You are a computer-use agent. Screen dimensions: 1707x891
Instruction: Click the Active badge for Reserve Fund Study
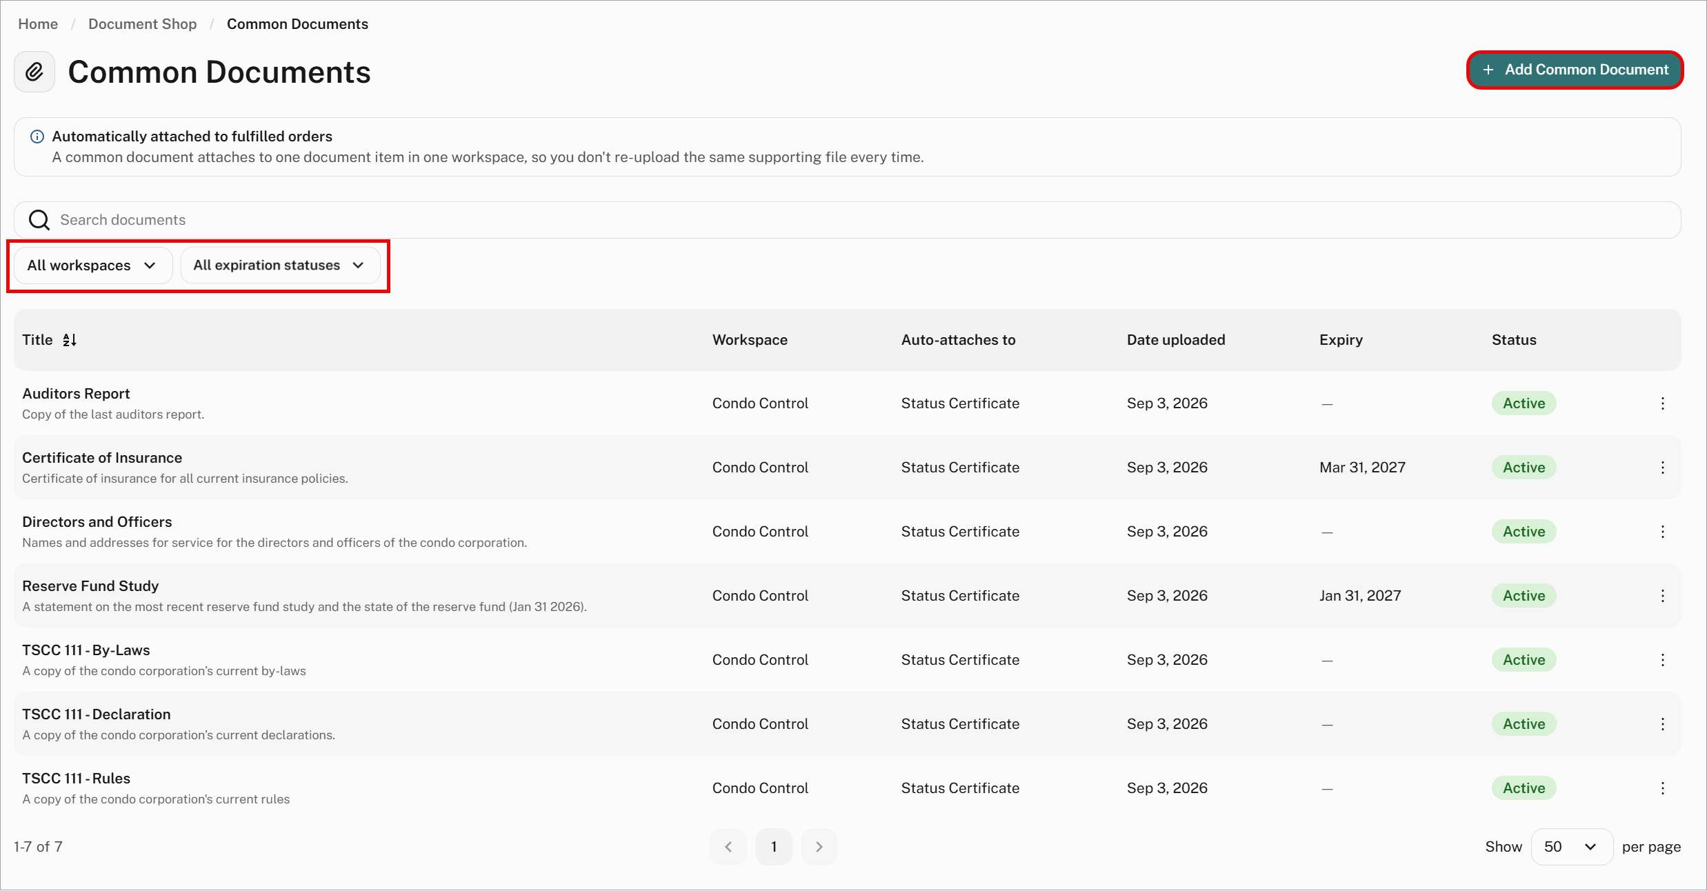1524,596
